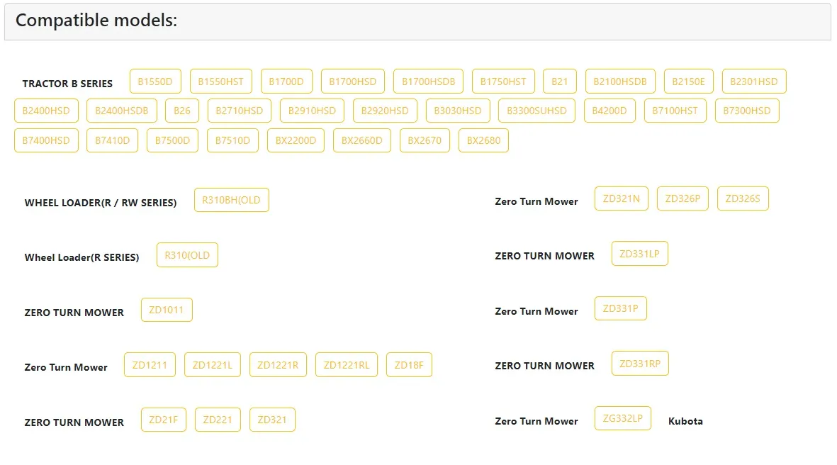Select the B7300HSD model tag

pyautogui.click(x=747, y=111)
